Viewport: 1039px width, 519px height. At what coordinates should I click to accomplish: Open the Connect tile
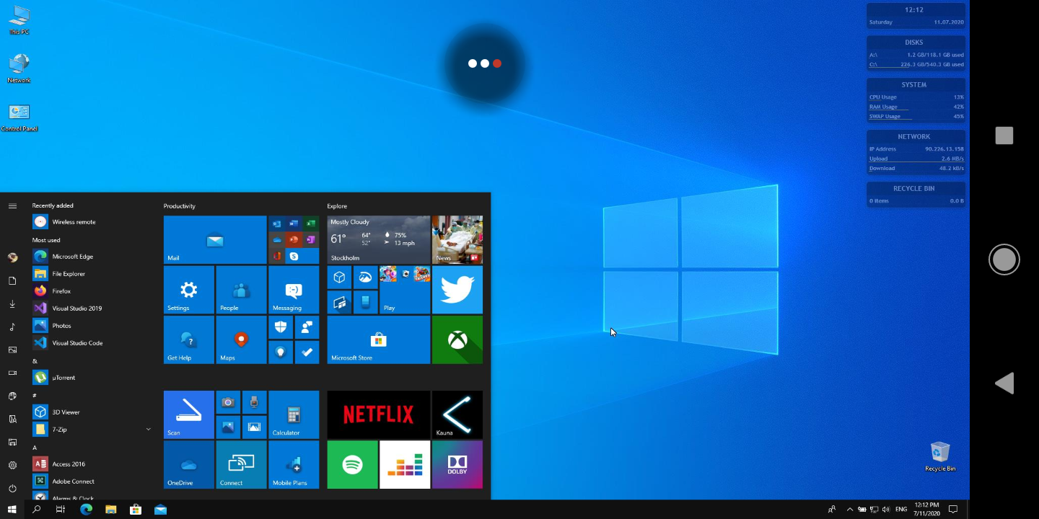pos(241,465)
